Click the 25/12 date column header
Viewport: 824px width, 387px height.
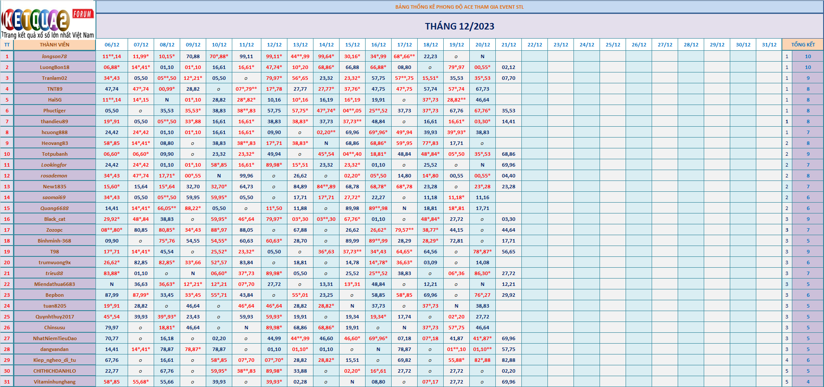point(613,45)
